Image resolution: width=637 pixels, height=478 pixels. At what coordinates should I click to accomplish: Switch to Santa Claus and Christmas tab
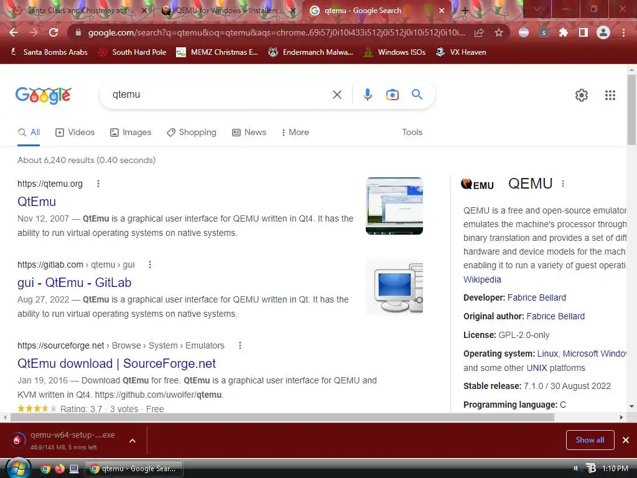80,11
